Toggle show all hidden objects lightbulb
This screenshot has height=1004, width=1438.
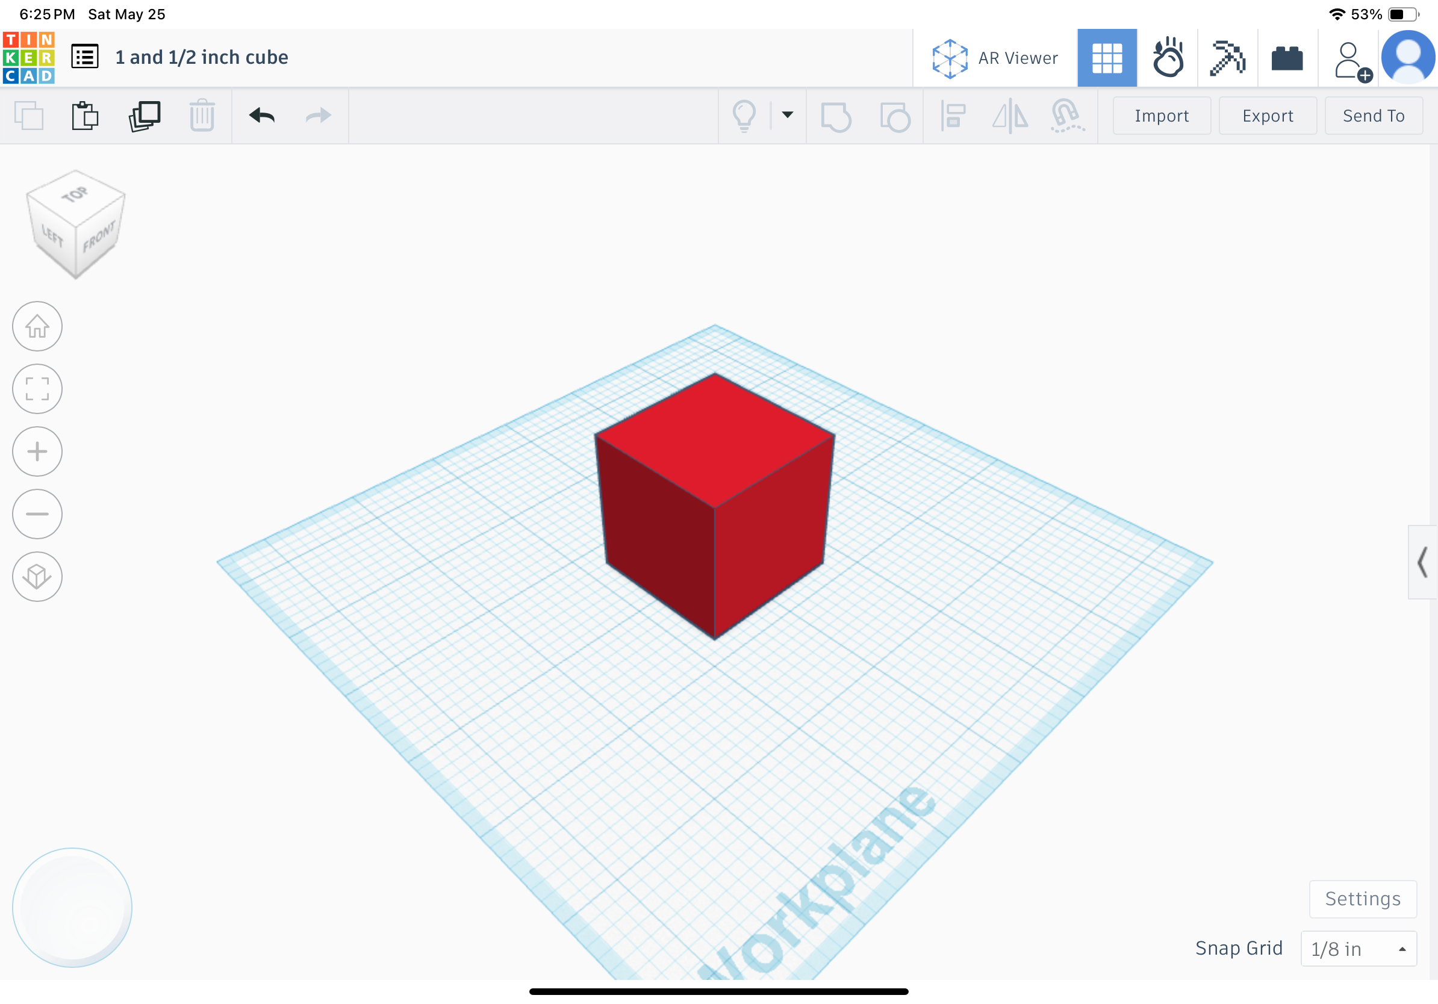(x=744, y=116)
